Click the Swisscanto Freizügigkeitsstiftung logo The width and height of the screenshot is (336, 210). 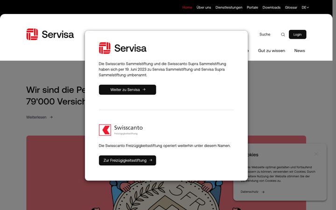tap(121, 130)
